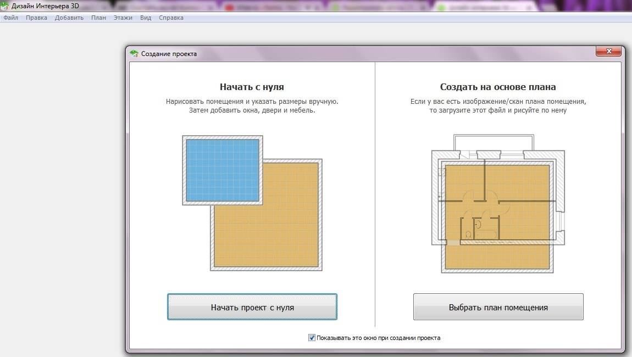Screen dimensions: 632x357
Task: Uncheck Показывать это окно при создании проекта
Action: (x=312, y=338)
